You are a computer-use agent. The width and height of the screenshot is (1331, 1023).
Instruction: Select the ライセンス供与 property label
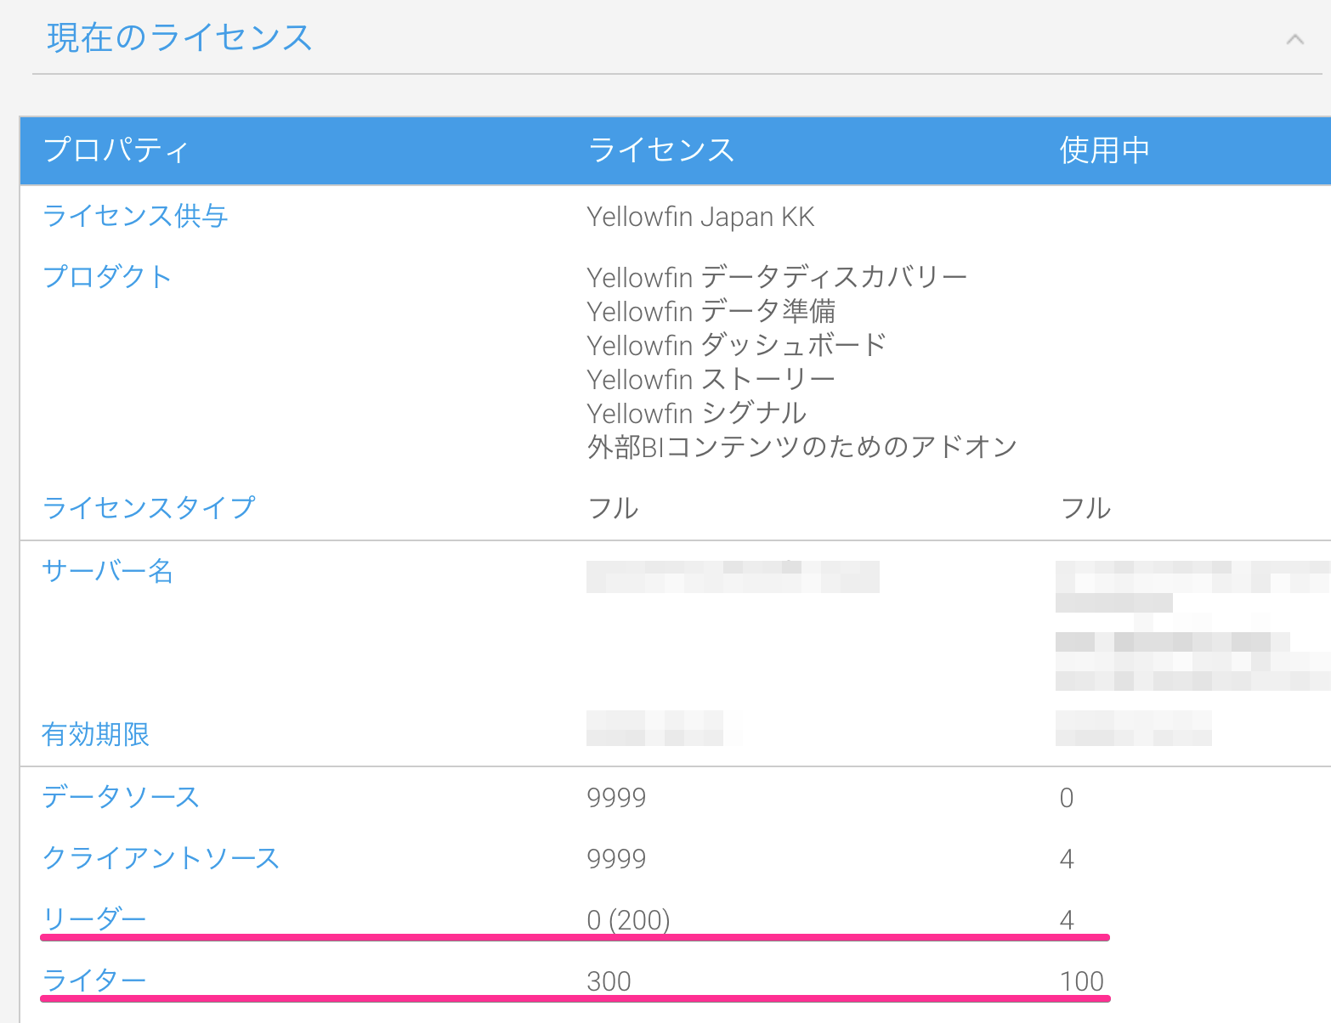click(135, 216)
